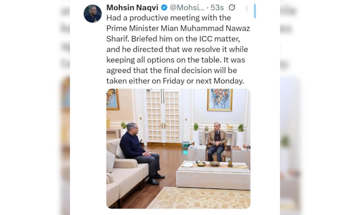Select the tweet text body
The height and width of the screenshot is (215, 350).
click(176, 50)
